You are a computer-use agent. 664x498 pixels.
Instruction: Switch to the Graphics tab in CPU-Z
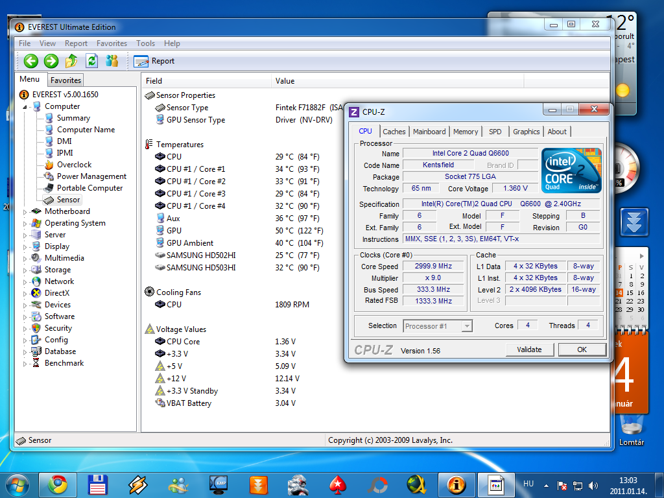tap(527, 132)
